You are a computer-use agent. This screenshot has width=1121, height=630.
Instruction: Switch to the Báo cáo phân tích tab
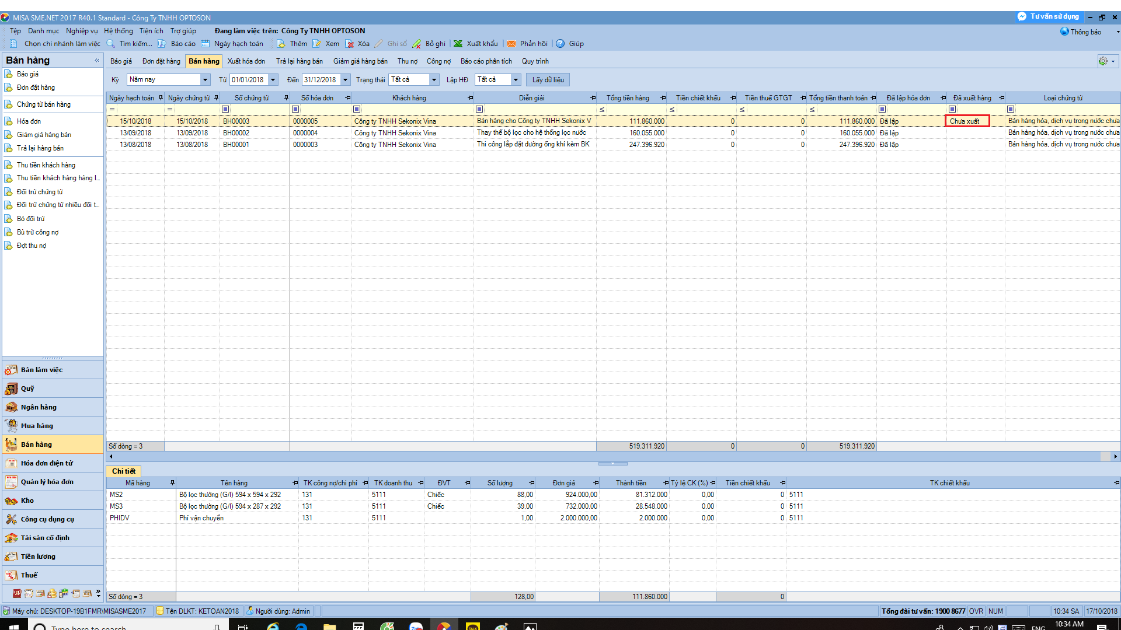tap(486, 61)
